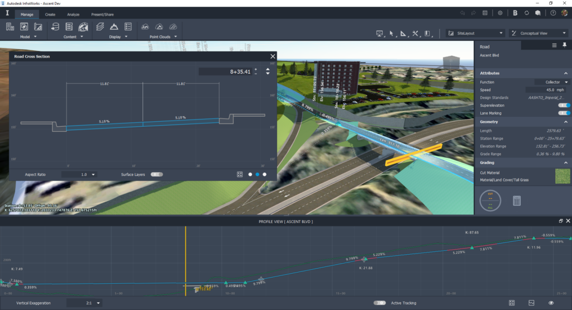The width and height of the screenshot is (572, 310).
Task: Open the Model Explorer buildings icon
Action: [9, 26]
